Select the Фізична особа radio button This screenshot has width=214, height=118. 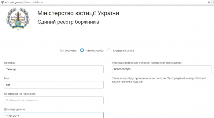click(82, 50)
